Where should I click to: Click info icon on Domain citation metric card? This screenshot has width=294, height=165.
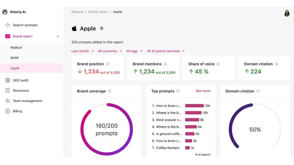click(276, 64)
